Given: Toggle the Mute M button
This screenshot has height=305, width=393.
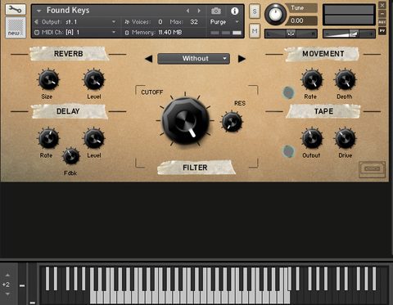Looking at the screenshot, I should tap(255, 31).
